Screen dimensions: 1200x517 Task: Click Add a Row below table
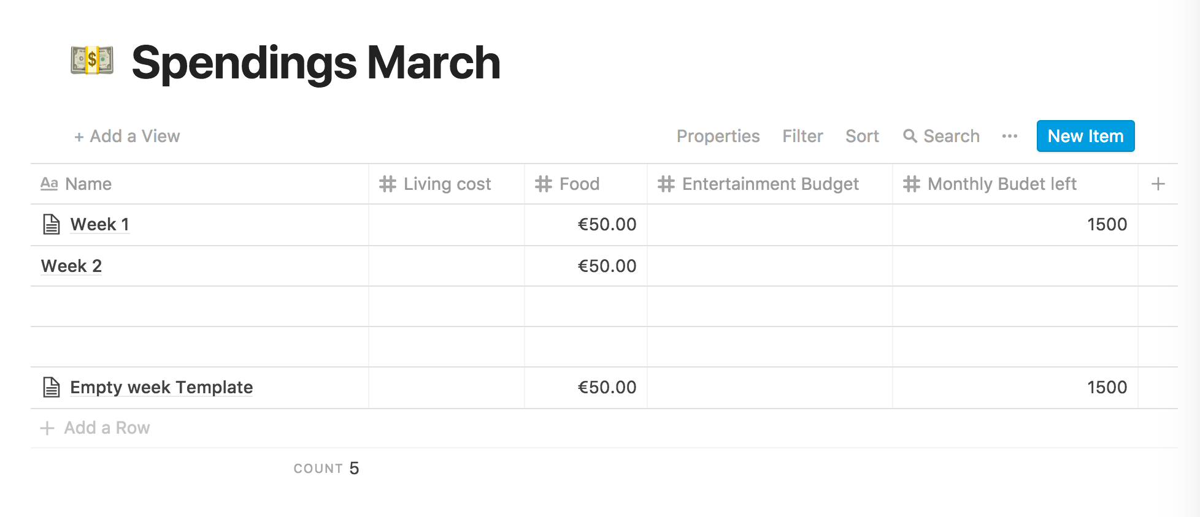95,428
